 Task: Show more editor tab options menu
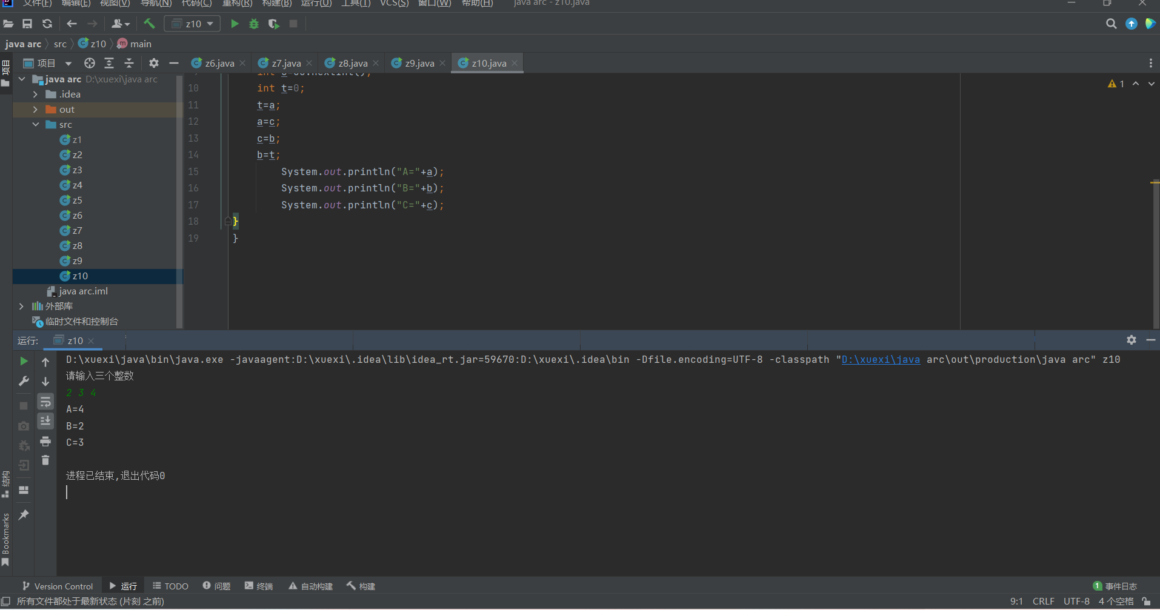(1150, 63)
